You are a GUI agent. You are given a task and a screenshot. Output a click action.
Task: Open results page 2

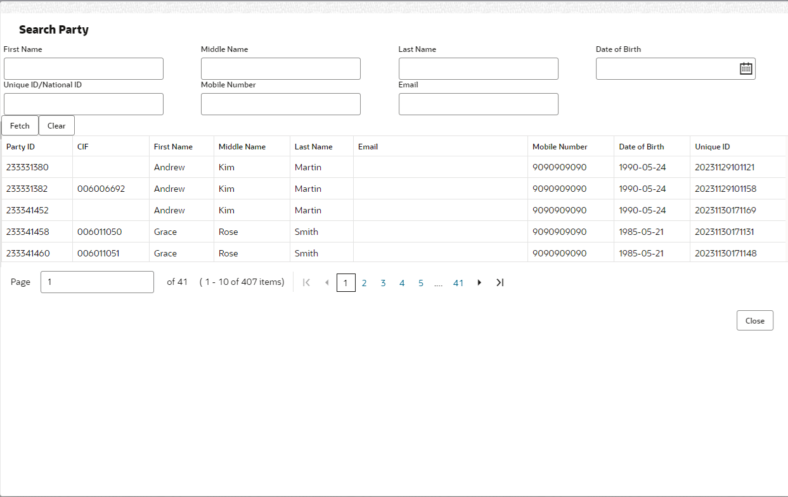364,283
